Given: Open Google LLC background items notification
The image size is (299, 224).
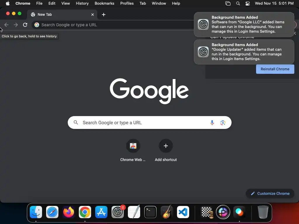Looking at the screenshot, I should click(244, 24).
